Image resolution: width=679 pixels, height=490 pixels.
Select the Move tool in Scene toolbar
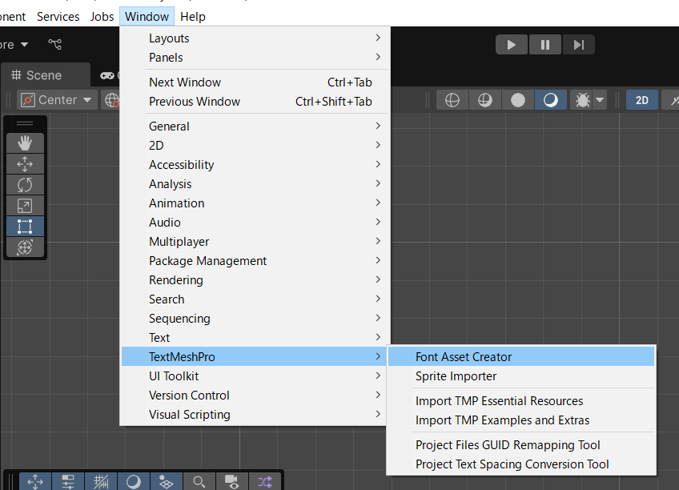point(25,164)
